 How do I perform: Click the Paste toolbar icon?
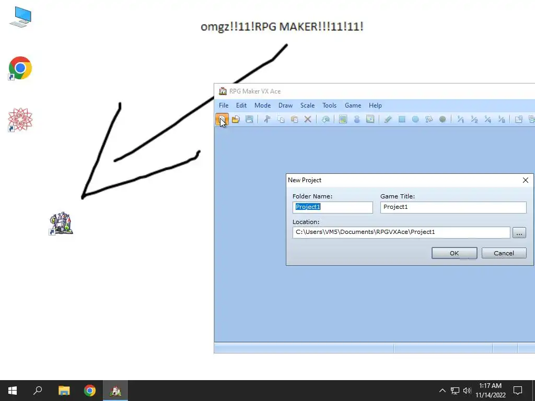coord(295,119)
